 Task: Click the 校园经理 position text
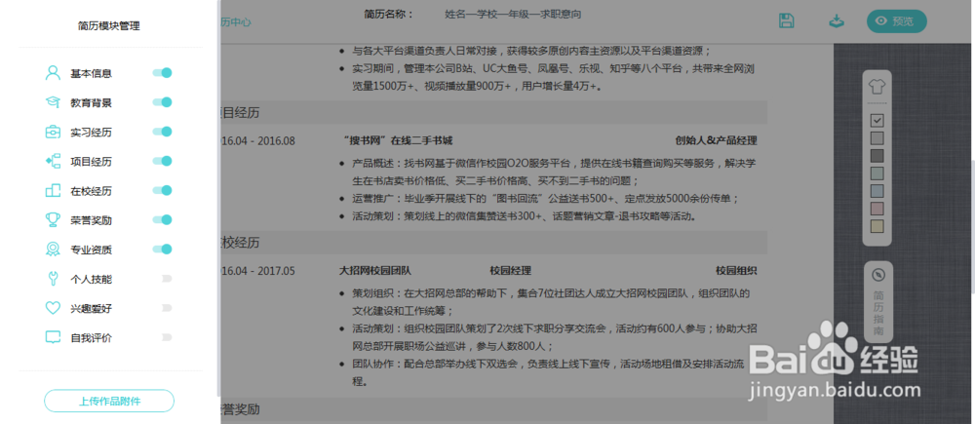click(511, 270)
